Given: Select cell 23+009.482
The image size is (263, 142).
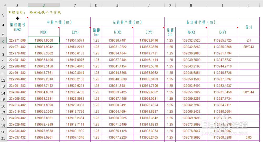Looking at the screenshot, I should pos(17,99).
